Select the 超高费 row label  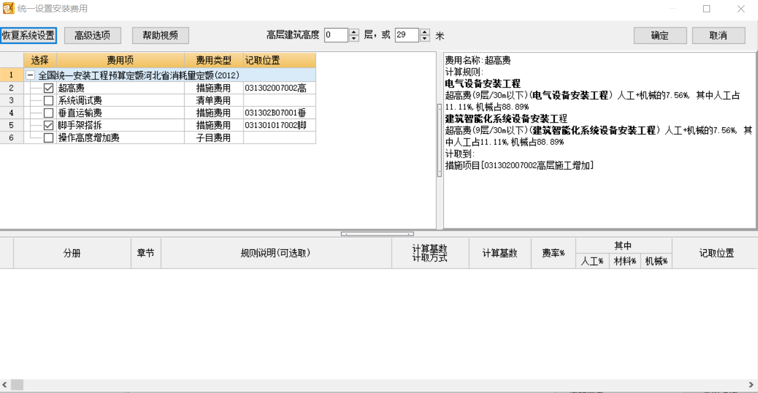(x=71, y=88)
